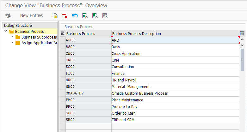Screen dimensions: 247x132
Task: Click the table scroll down arrow
Action: (242, 45)
